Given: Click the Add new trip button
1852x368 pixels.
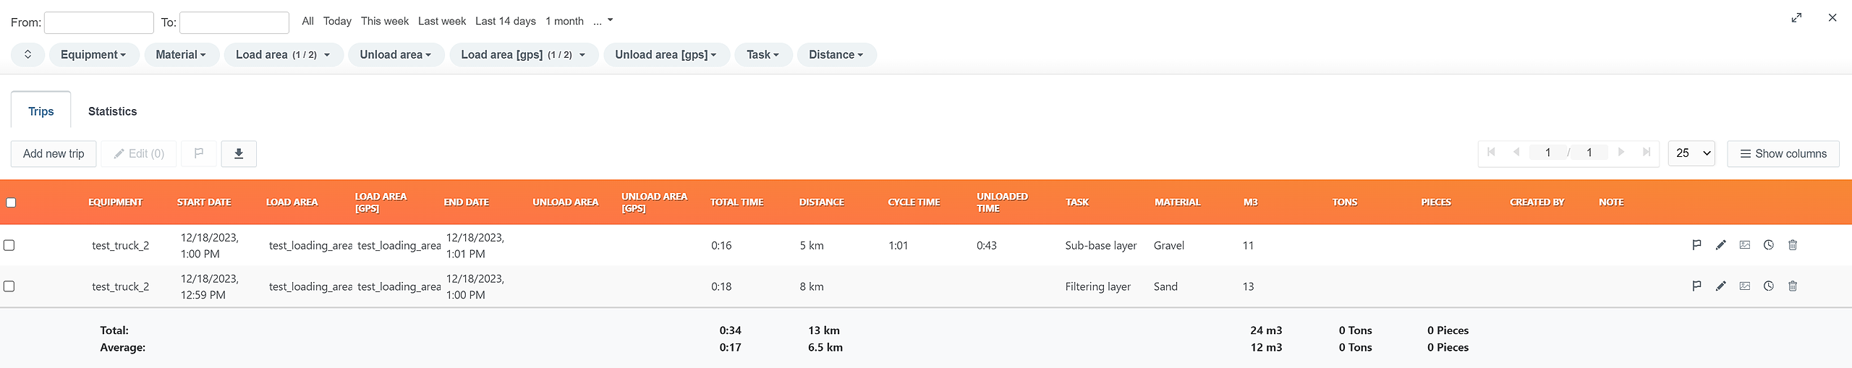Looking at the screenshot, I should point(54,153).
